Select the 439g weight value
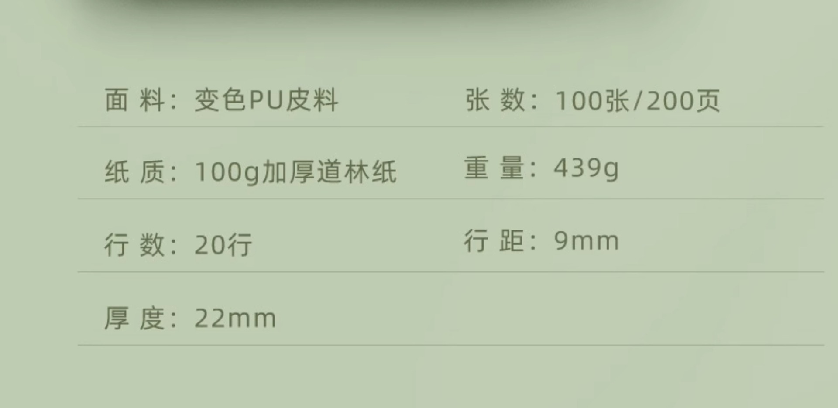 tap(586, 169)
